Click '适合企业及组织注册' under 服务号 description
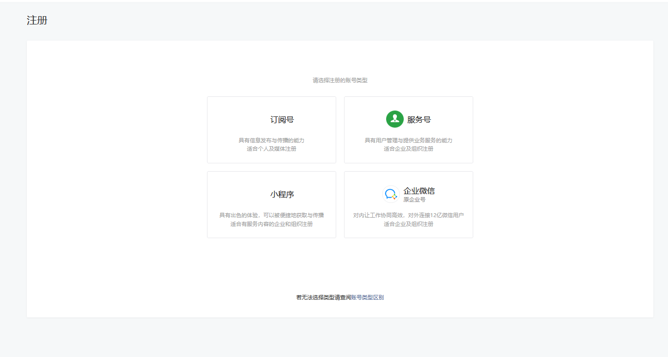This screenshot has height=357, width=668. pos(408,149)
